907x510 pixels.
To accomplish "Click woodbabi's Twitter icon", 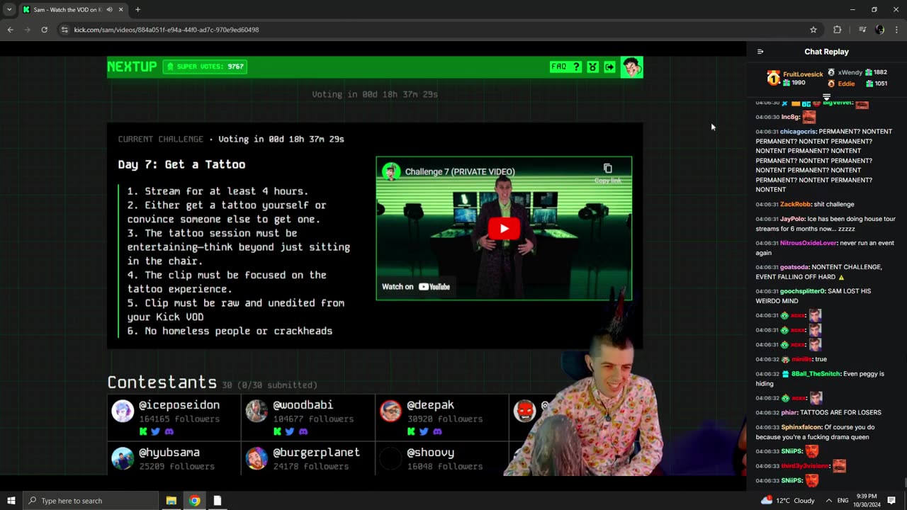I will click(289, 431).
